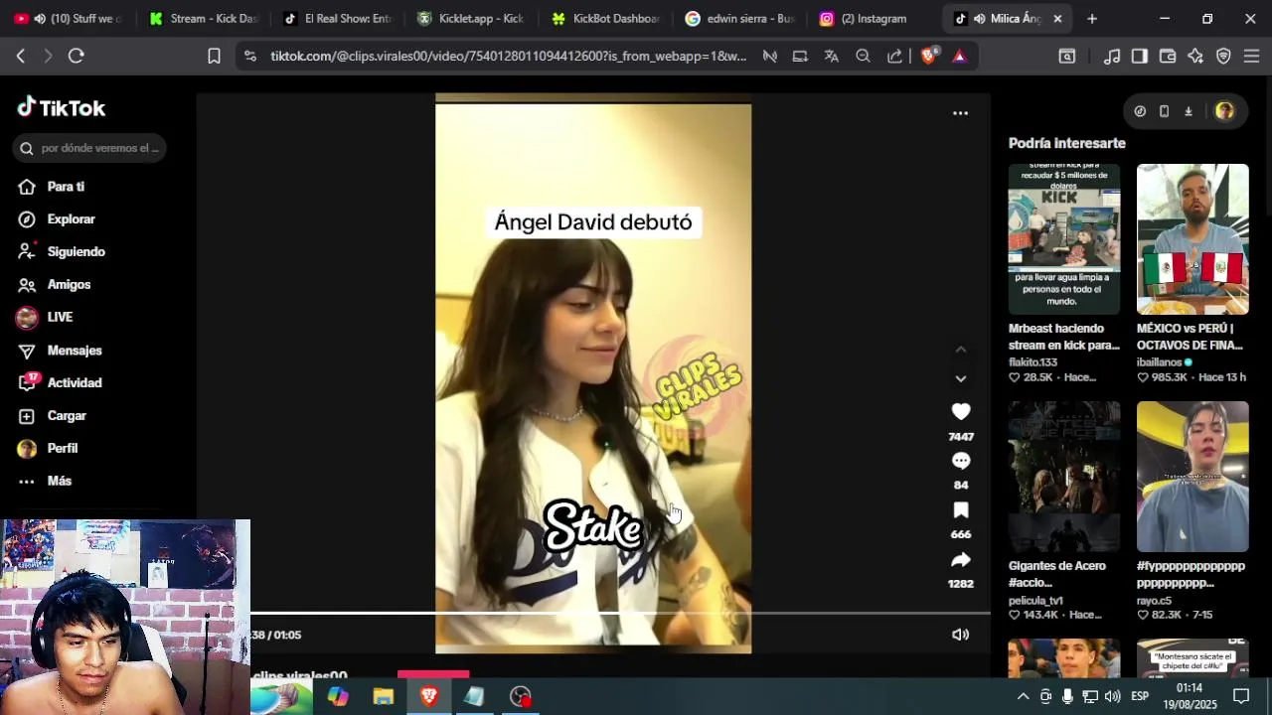1272x715 pixels.
Task: Open the flakito.133 author link
Action: [x=1033, y=362]
